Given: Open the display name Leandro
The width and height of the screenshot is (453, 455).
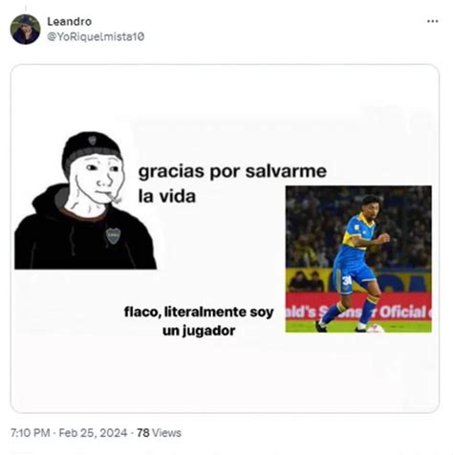Looking at the screenshot, I should (x=70, y=21).
